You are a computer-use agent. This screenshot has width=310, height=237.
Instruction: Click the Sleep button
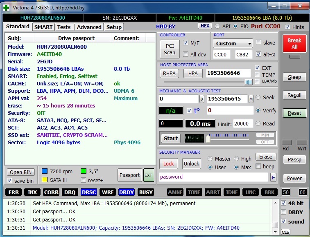[294, 77]
